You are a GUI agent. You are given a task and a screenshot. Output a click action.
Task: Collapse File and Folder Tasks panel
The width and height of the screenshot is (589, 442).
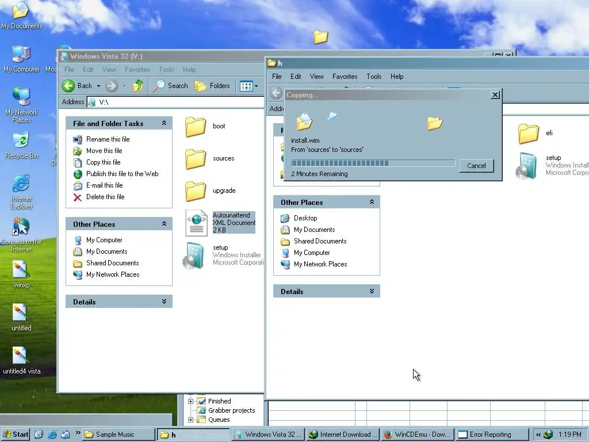[x=164, y=123]
